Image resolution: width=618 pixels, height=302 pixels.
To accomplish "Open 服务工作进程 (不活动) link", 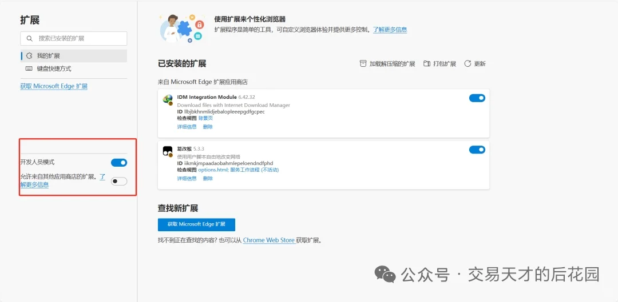I will click(x=255, y=170).
